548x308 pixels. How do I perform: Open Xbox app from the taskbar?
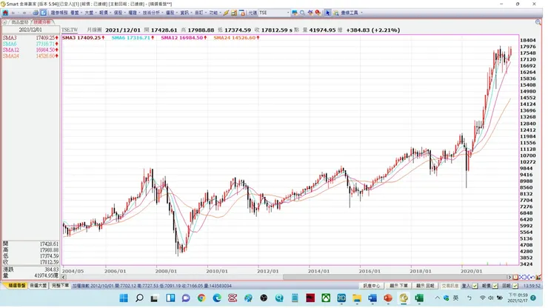tap(326, 298)
